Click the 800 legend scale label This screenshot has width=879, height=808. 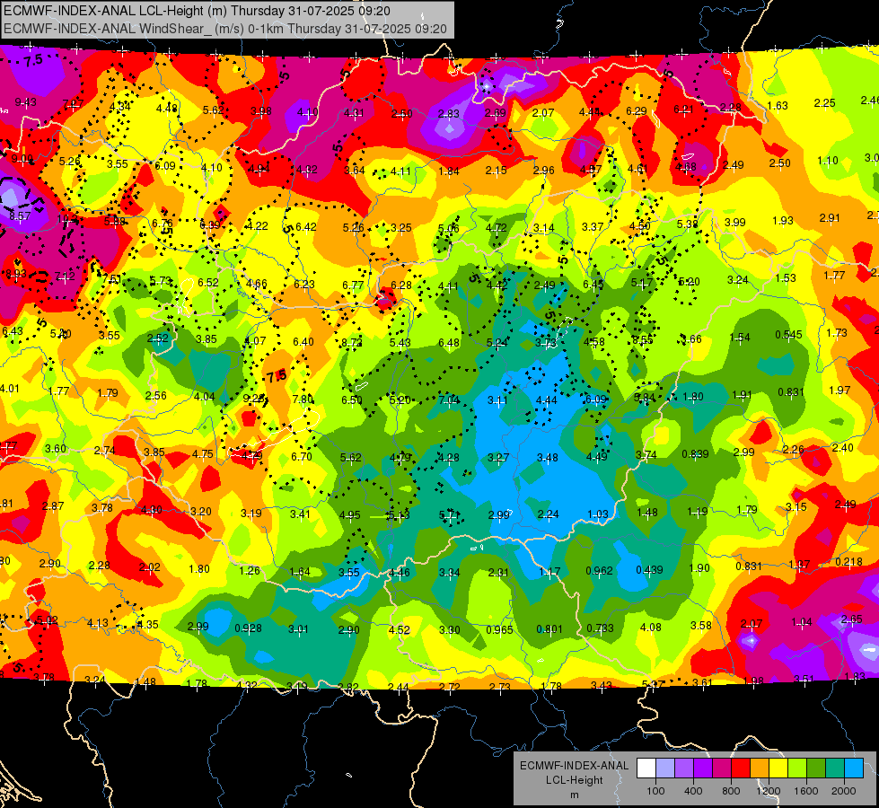click(x=731, y=791)
